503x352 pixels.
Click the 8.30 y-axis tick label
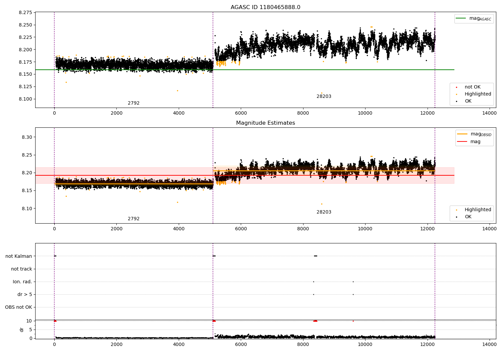(x=27, y=137)
